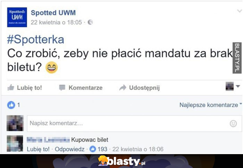The image size is (243, 168).
Task: Click the thumbs-up icon beside Lubię to!
Action: click(x=11, y=87)
